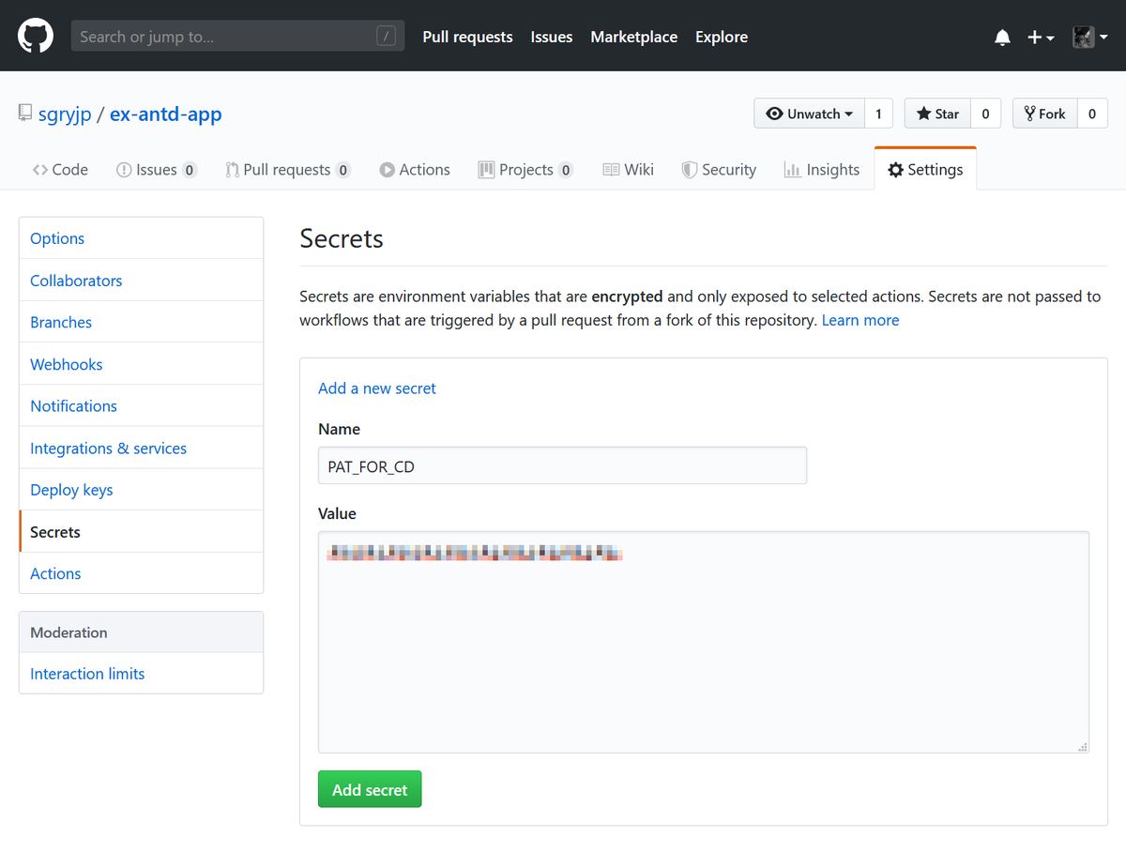Open Webhooks in settings sidebar
Viewport: 1126px width, 852px height.
[x=141, y=364]
